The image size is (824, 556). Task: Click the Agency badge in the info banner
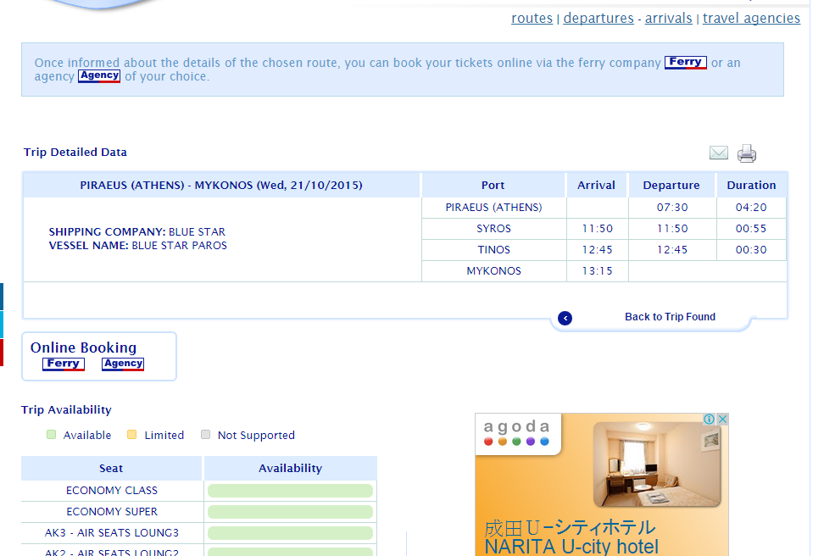pos(99,76)
